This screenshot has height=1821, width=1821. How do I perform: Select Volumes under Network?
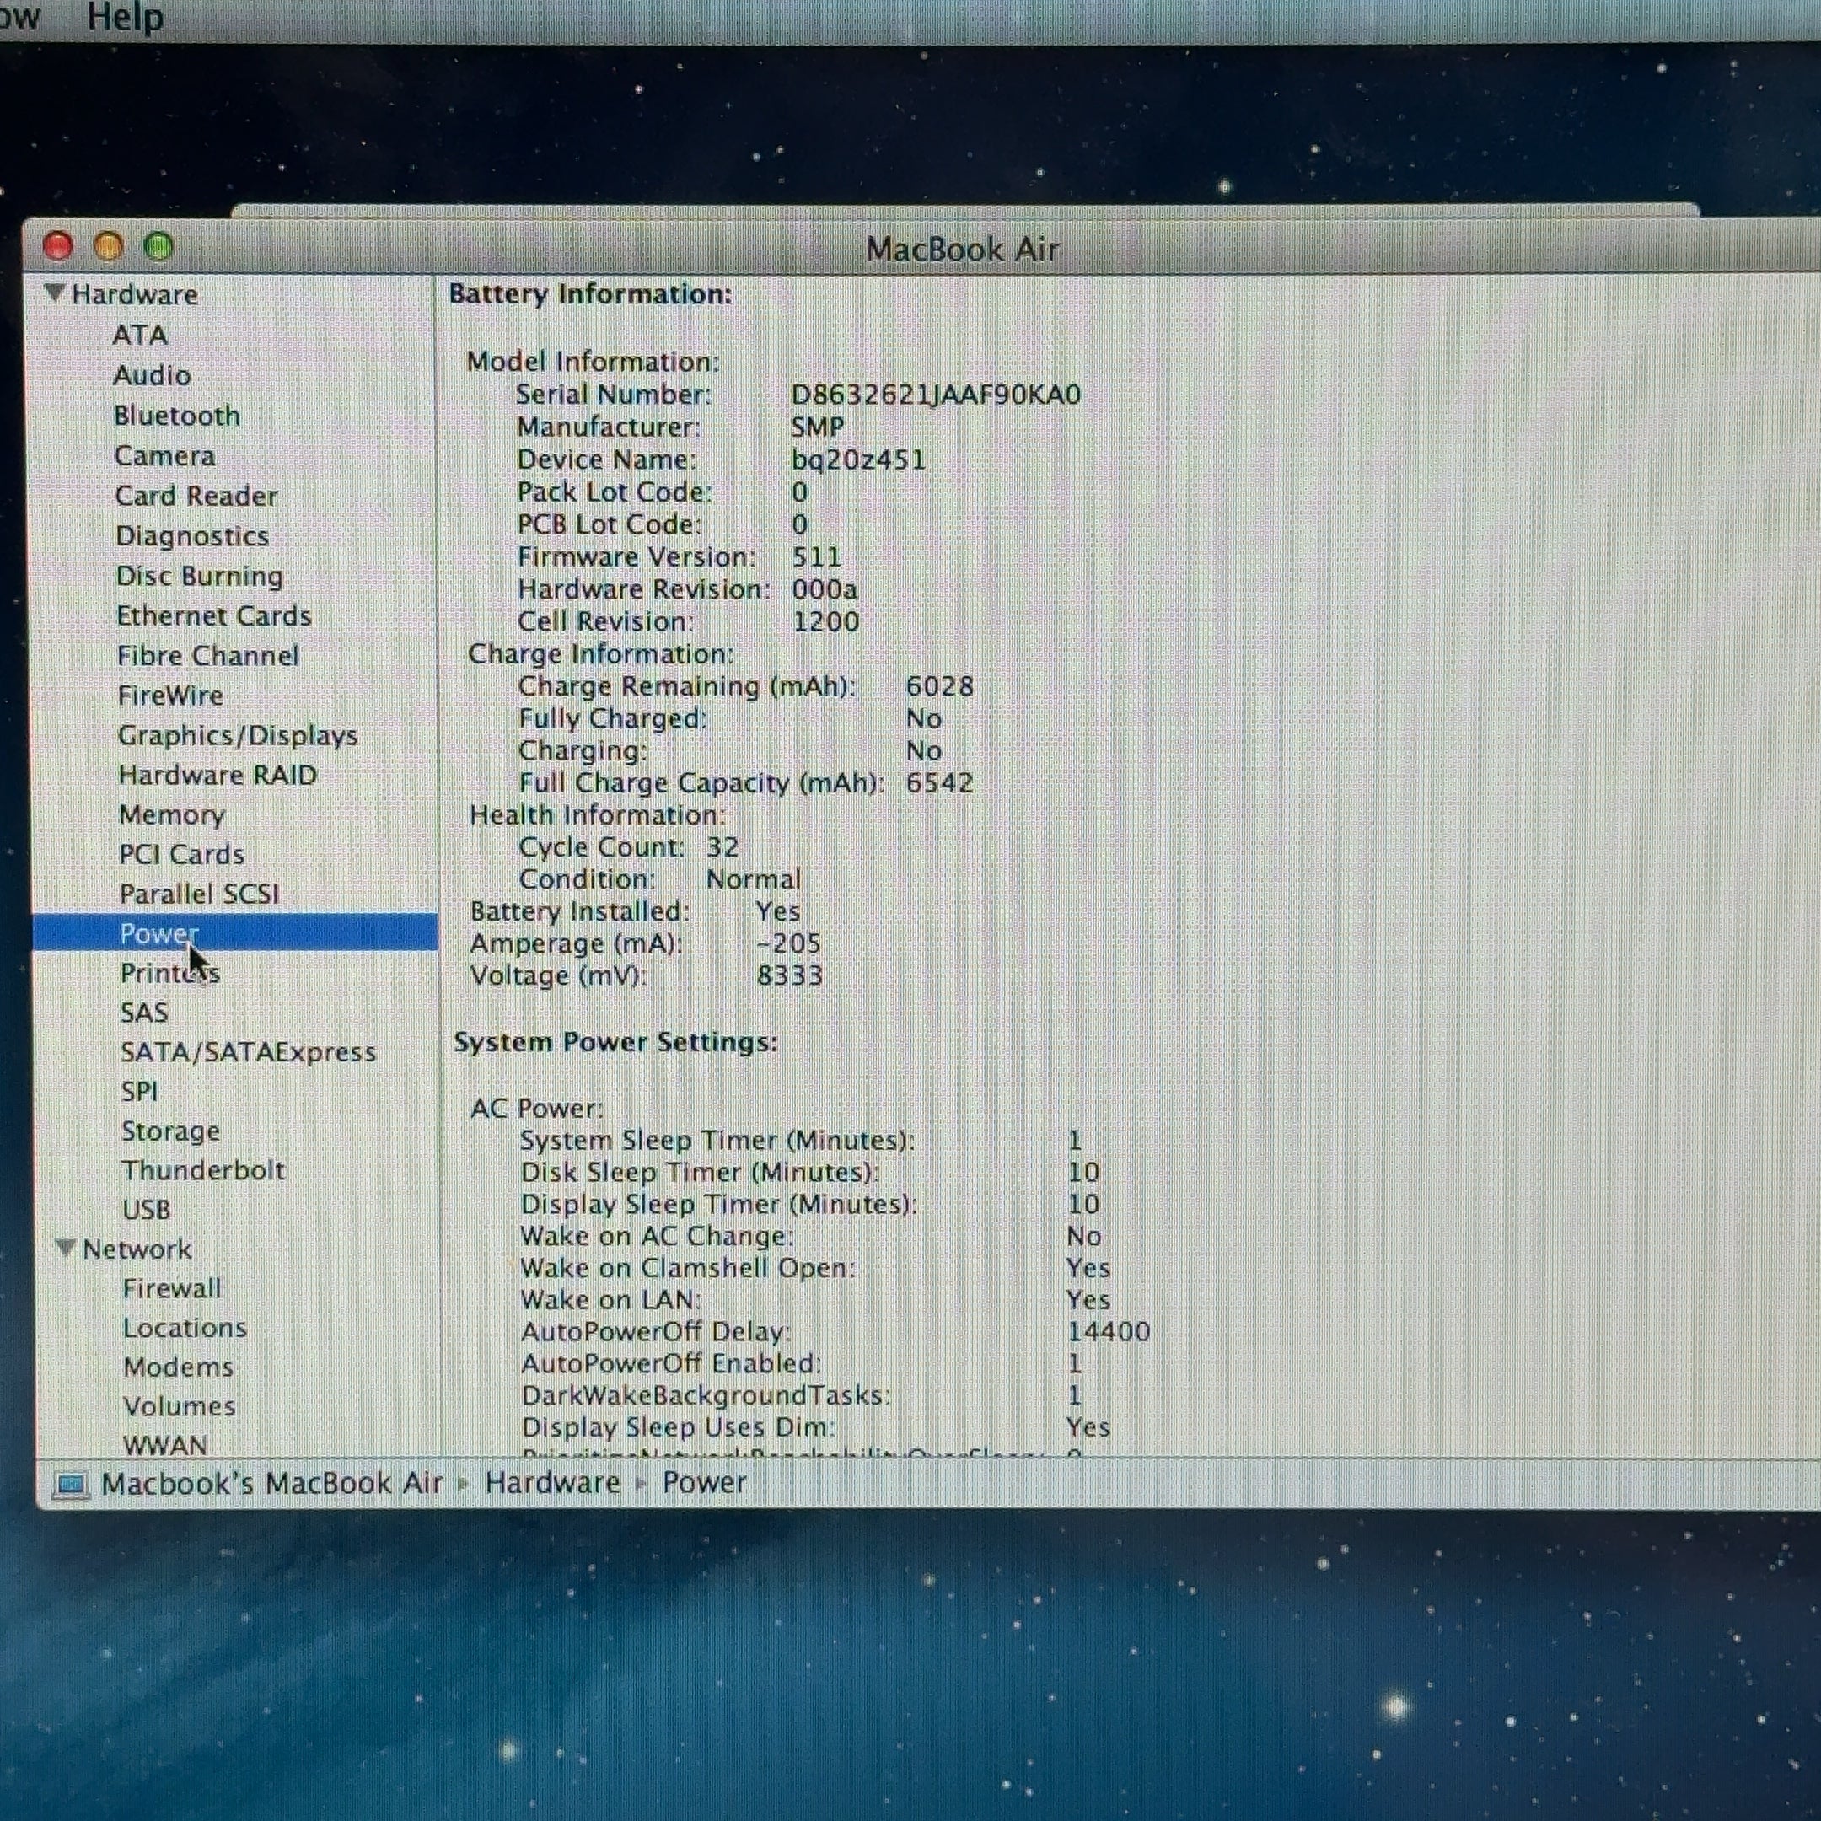(x=179, y=1406)
